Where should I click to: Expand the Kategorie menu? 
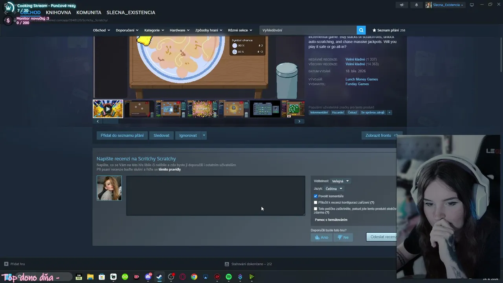pos(154,30)
